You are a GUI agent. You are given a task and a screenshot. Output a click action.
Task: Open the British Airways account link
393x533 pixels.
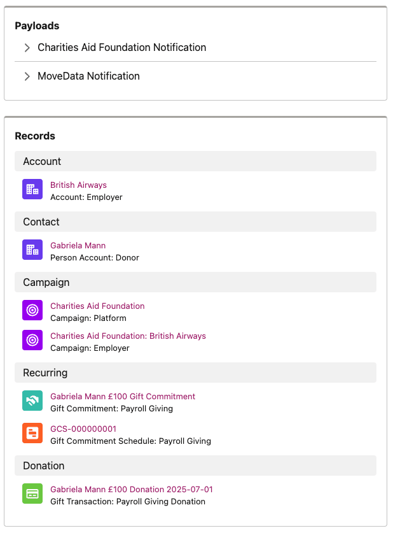tap(78, 185)
